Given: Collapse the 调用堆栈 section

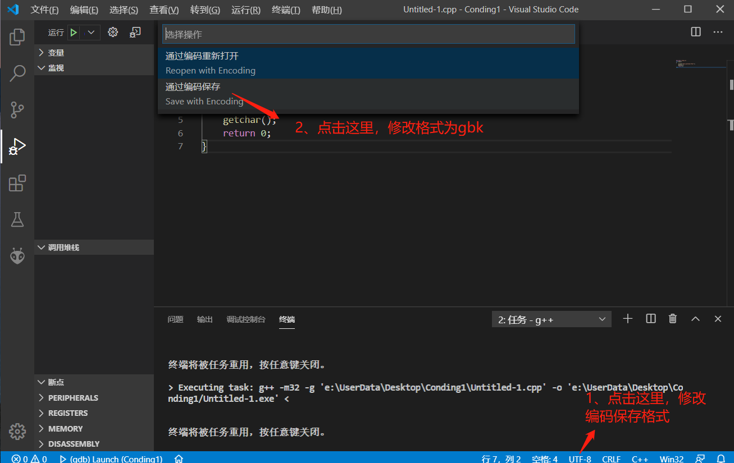Looking at the screenshot, I should click(x=94, y=247).
